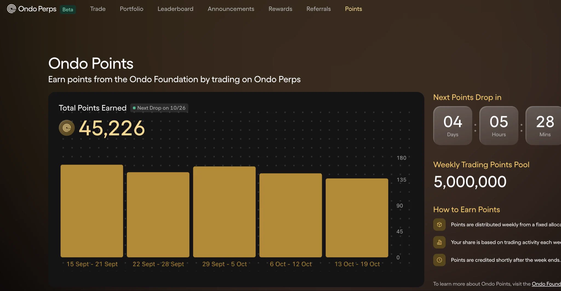This screenshot has height=291, width=561.
Task: Click the clock icon beside points credited
Action: pyautogui.click(x=439, y=260)
